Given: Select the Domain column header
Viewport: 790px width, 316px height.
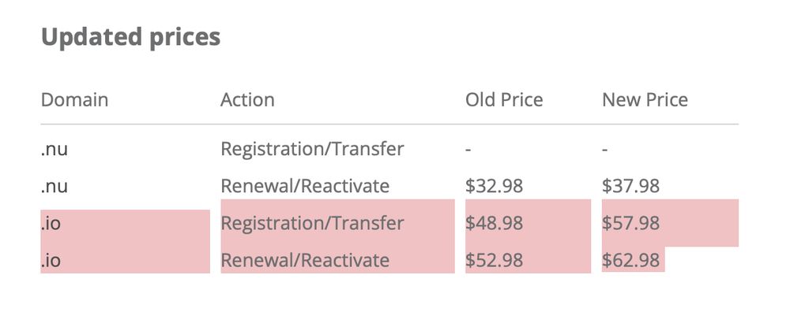Looking at the screenshot, I should 74,99.
